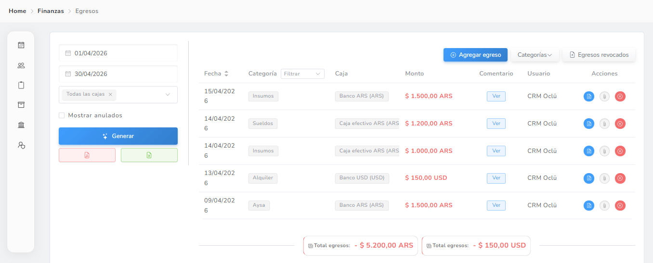Click the Agregar egreso button
The height and width of the screenshot is (263, 653).
pos(475,55)
